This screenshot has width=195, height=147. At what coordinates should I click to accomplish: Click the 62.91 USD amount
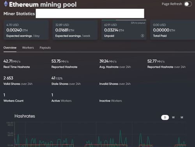point(110,25)
